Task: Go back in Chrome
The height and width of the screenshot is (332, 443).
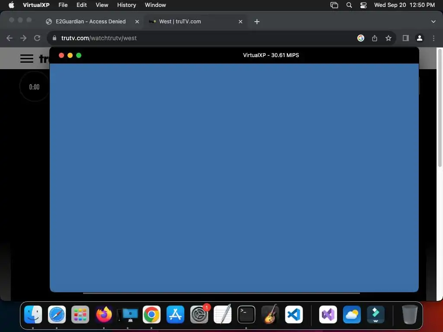Action: click(10, 38)
